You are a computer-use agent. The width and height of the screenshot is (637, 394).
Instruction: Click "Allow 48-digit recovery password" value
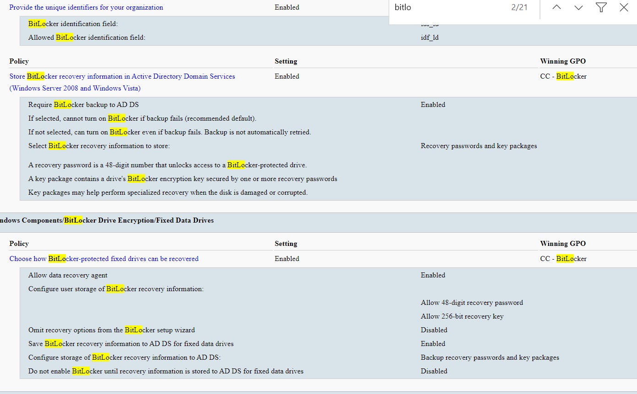pyautogui.click(x=472, y=303)
